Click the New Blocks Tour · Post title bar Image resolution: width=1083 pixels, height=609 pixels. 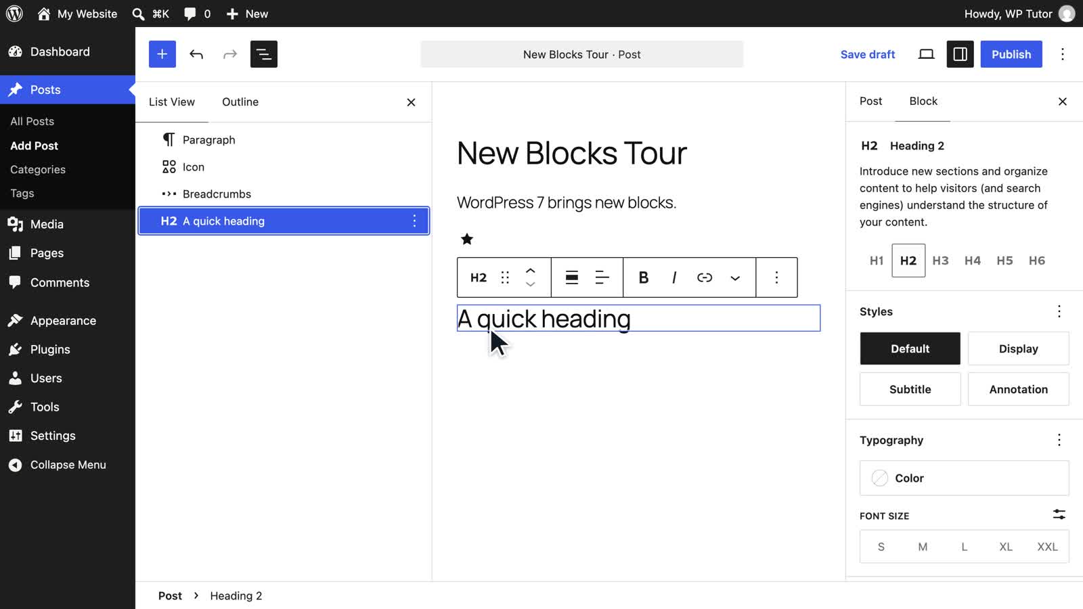[582, 54]
